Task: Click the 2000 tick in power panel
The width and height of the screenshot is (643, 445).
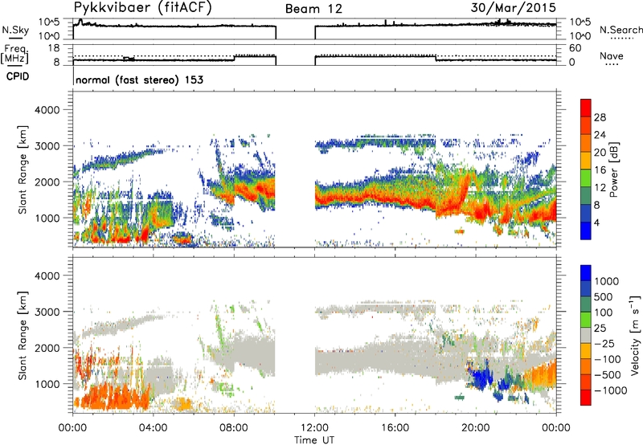Action: click(x=47, y=182)
